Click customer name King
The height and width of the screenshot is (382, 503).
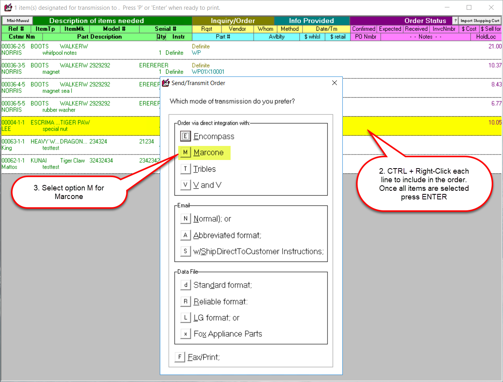(x=7, y=148)
